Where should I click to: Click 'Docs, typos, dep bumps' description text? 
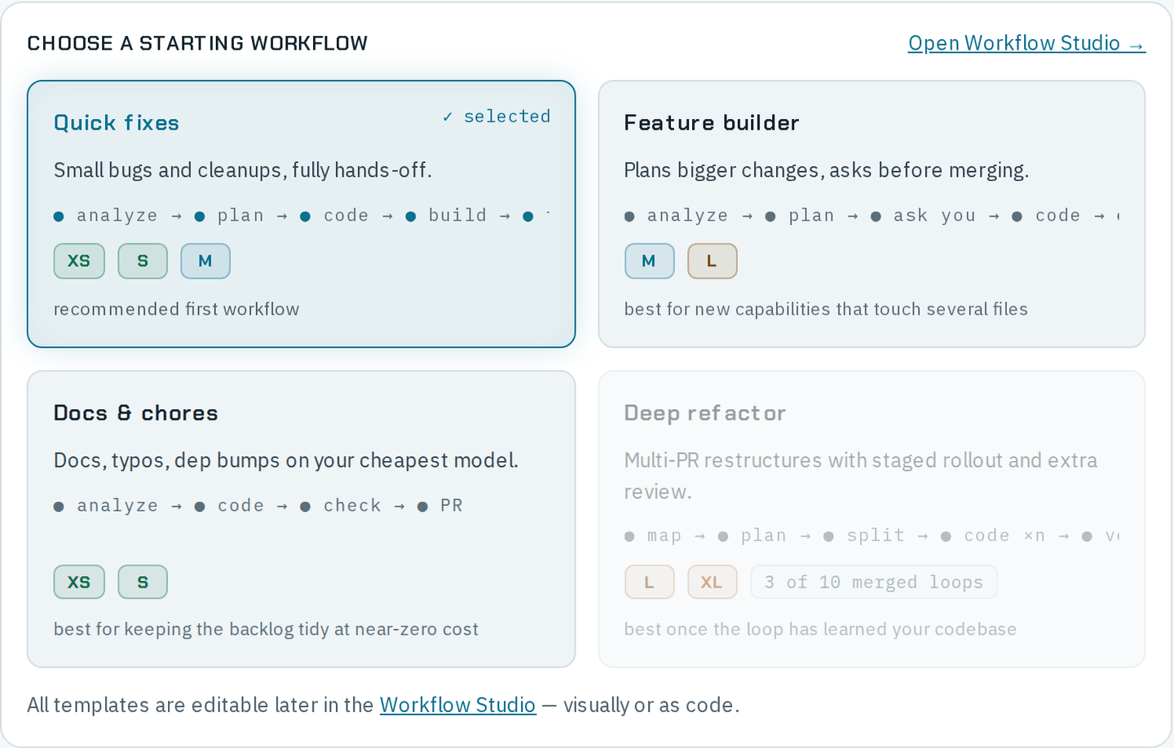coord(286,460)
